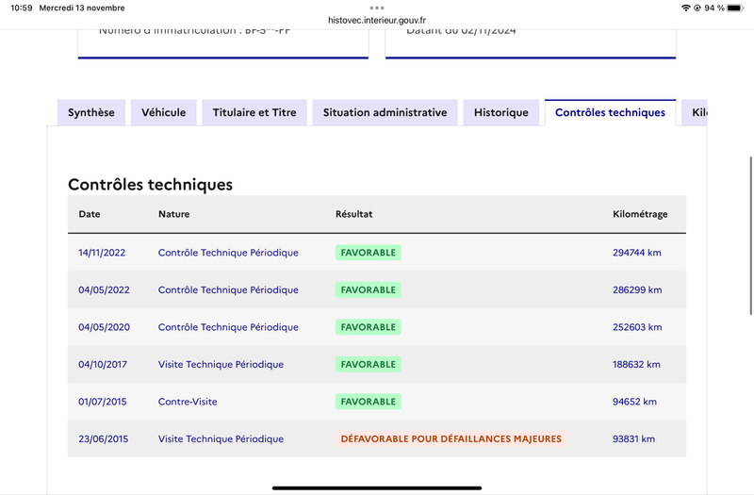Viewport: 754px width, 495px height.
Task: Open the partially visible Kilométrage tab
Action: (x=695, y=112)
